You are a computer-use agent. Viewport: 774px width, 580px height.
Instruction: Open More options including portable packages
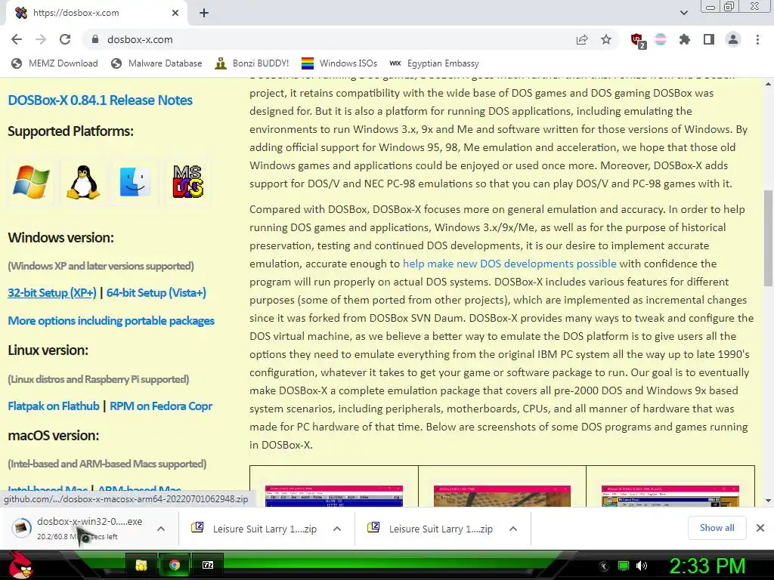coord(111,320)
